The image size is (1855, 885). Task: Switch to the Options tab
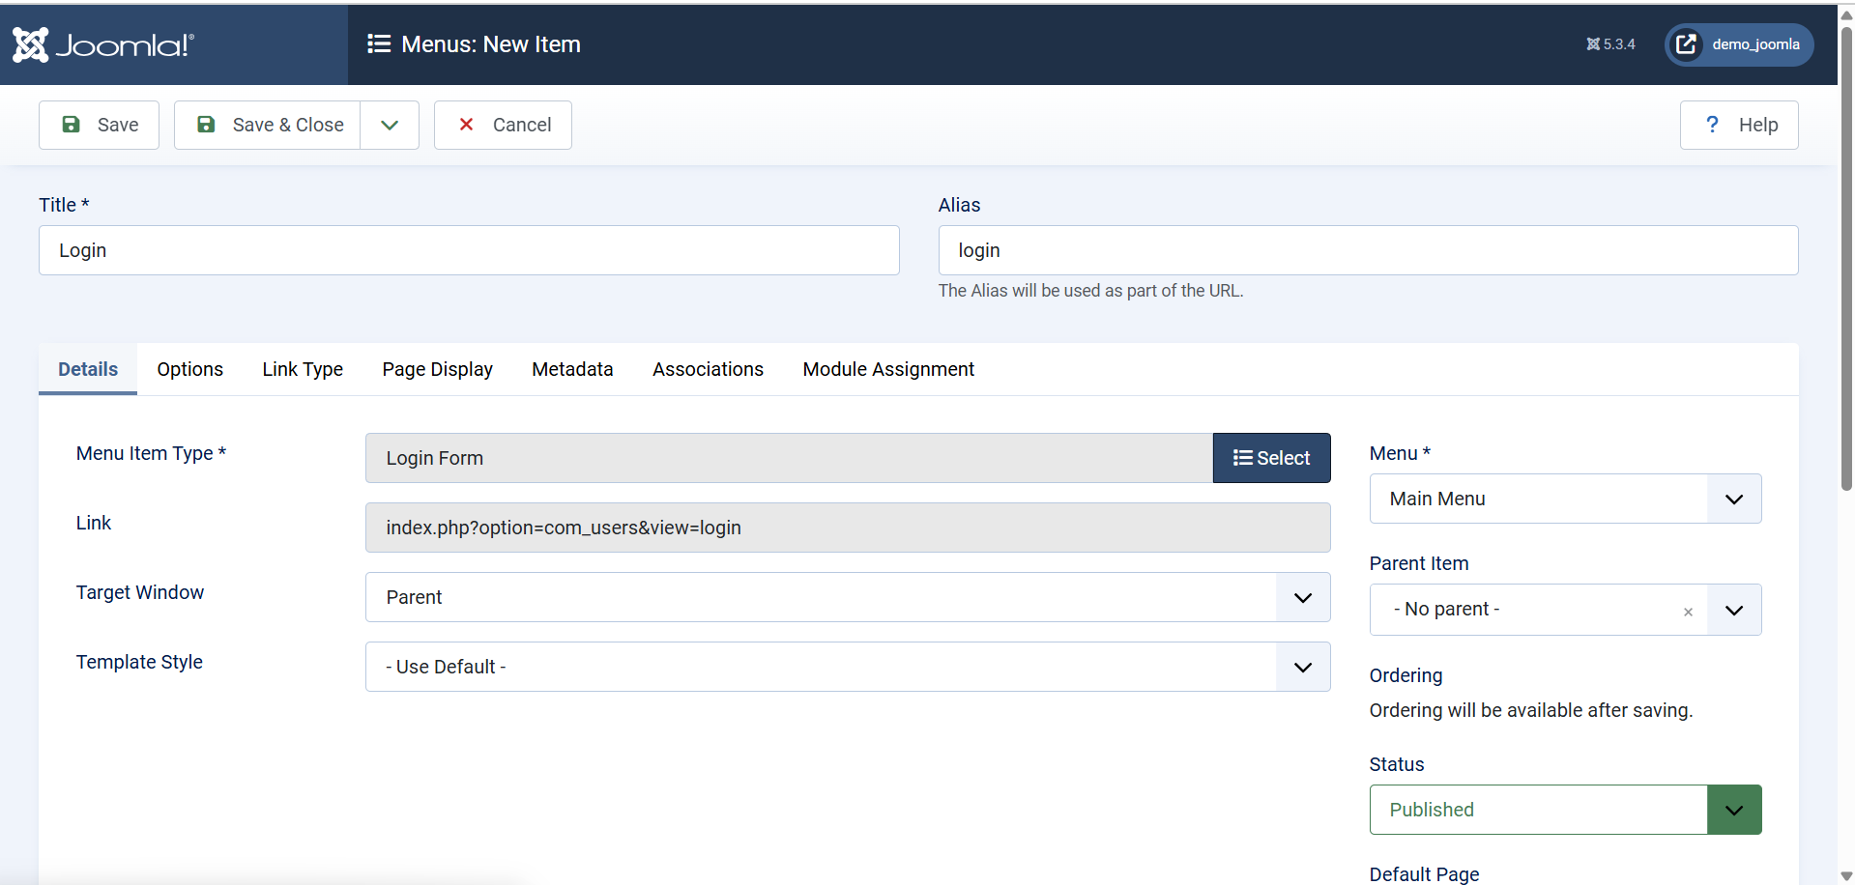click(189, 369)
